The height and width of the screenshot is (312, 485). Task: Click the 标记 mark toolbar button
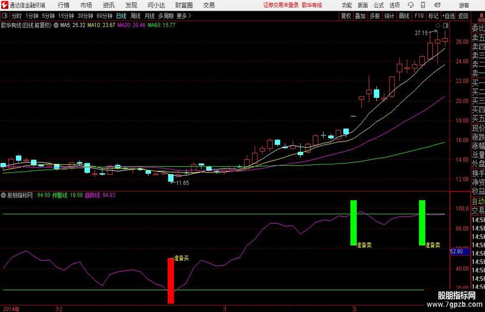click(433, 16)
